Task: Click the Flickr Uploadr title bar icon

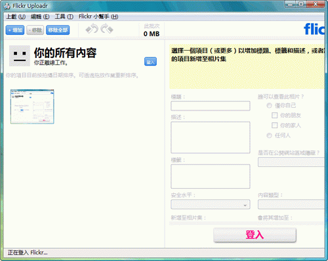Action: click(x=7, y=6)
